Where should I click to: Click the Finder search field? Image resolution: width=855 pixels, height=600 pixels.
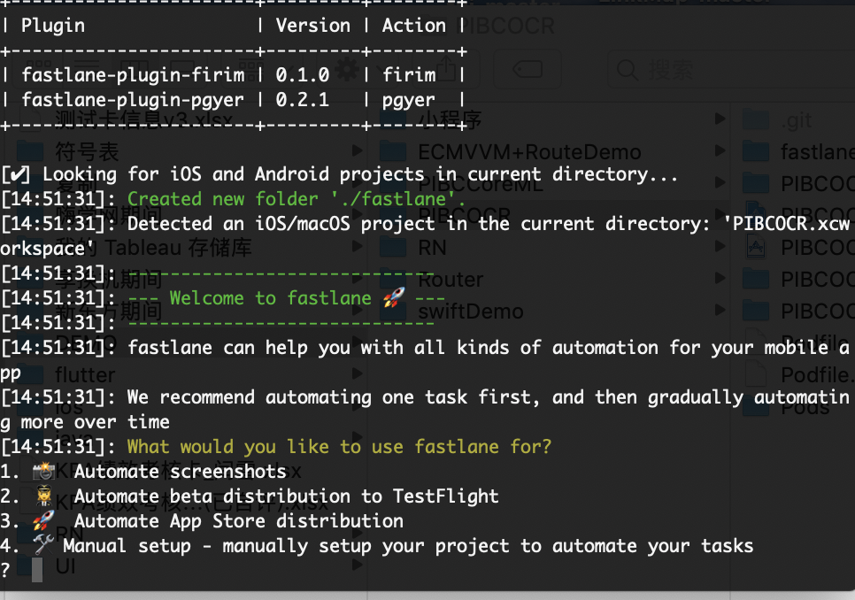coord(673,70)
